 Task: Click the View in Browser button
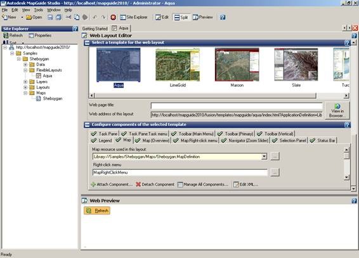point(337,110)
